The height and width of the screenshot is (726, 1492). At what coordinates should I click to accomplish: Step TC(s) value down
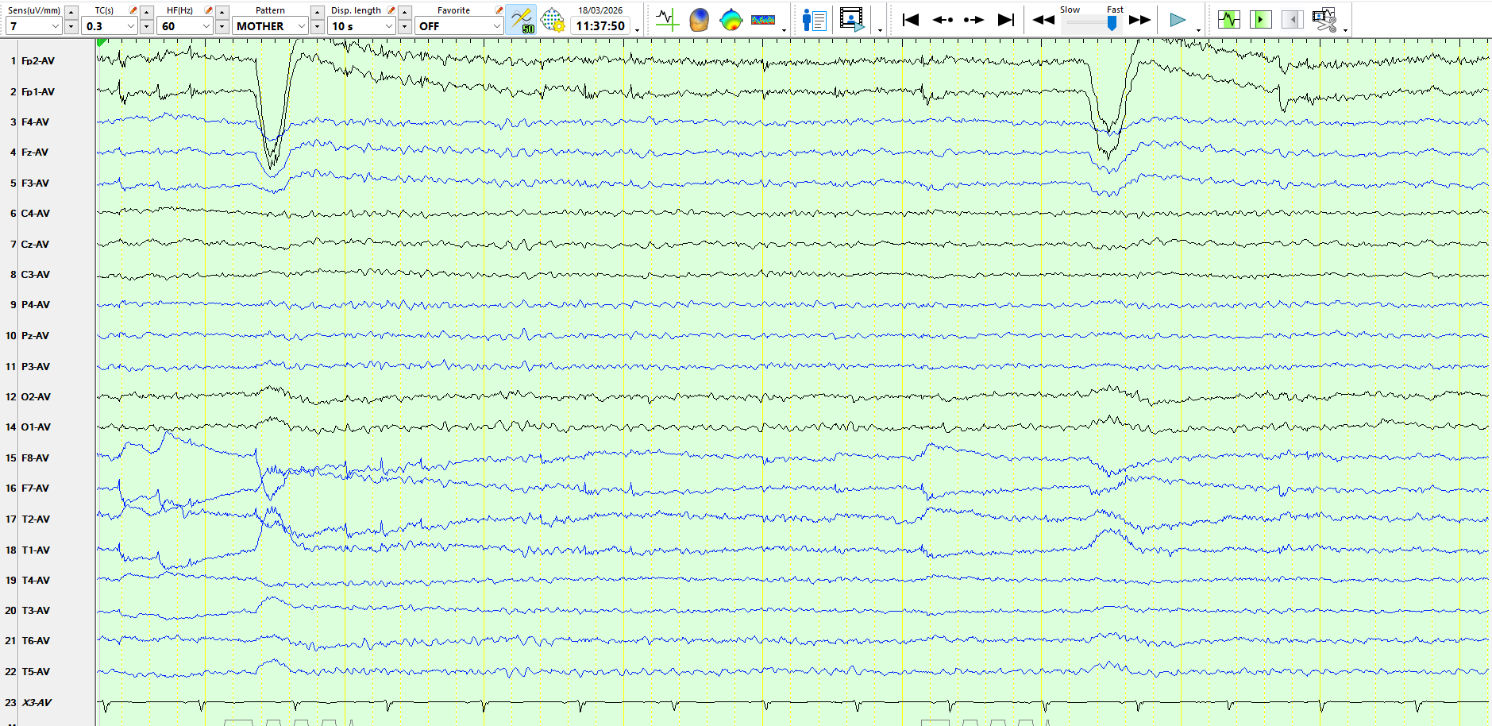pos(146,26)
